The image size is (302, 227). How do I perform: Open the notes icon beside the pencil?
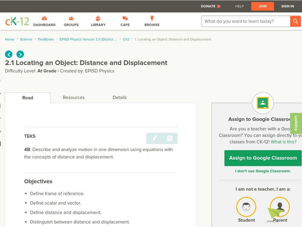[x=170, y=138]
